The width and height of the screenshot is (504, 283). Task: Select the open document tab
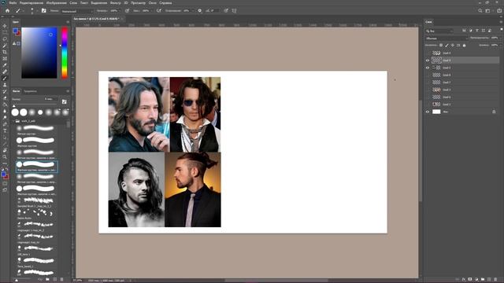click(95, 19)
